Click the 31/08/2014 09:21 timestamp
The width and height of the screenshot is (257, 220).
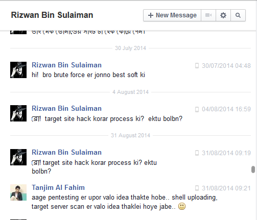pyautogui.click(x=226, y=188)
